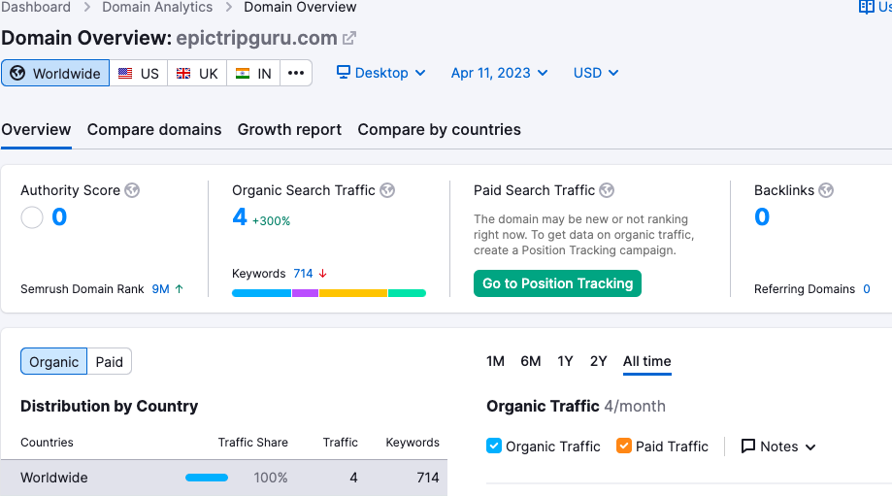Image resolution: width=892 pixels, height=496 pixels.
Task: Click the globe icon beside Backlinks
Action: 826,190
